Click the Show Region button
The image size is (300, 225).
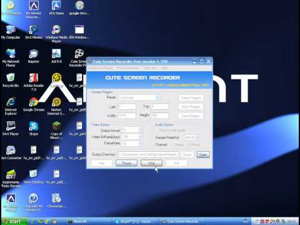coord(191,107)
